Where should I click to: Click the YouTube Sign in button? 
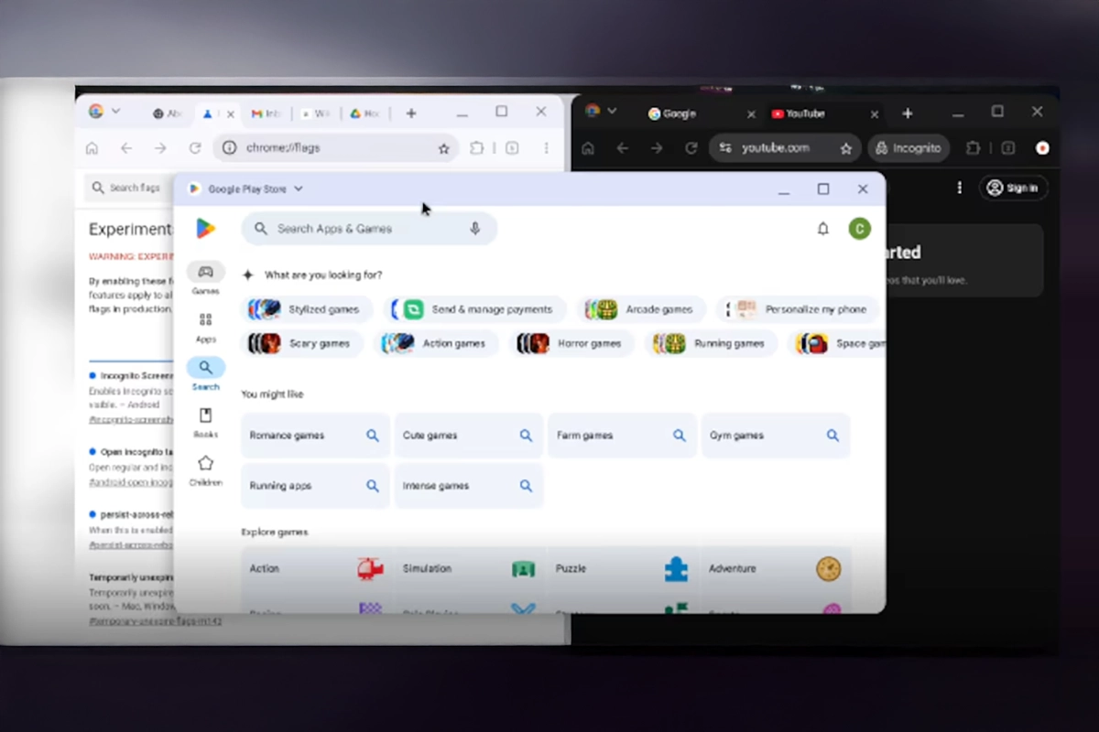pos(1014,188)
